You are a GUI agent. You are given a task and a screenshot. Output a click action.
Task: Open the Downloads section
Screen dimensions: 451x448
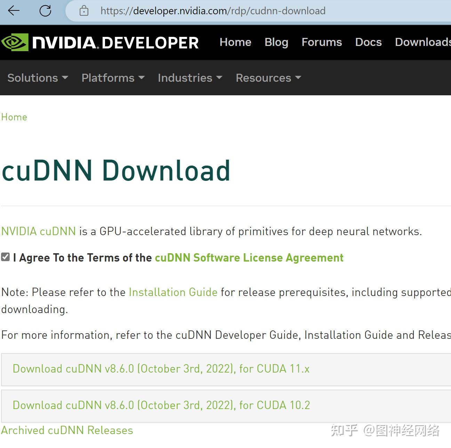click(422, 42)
